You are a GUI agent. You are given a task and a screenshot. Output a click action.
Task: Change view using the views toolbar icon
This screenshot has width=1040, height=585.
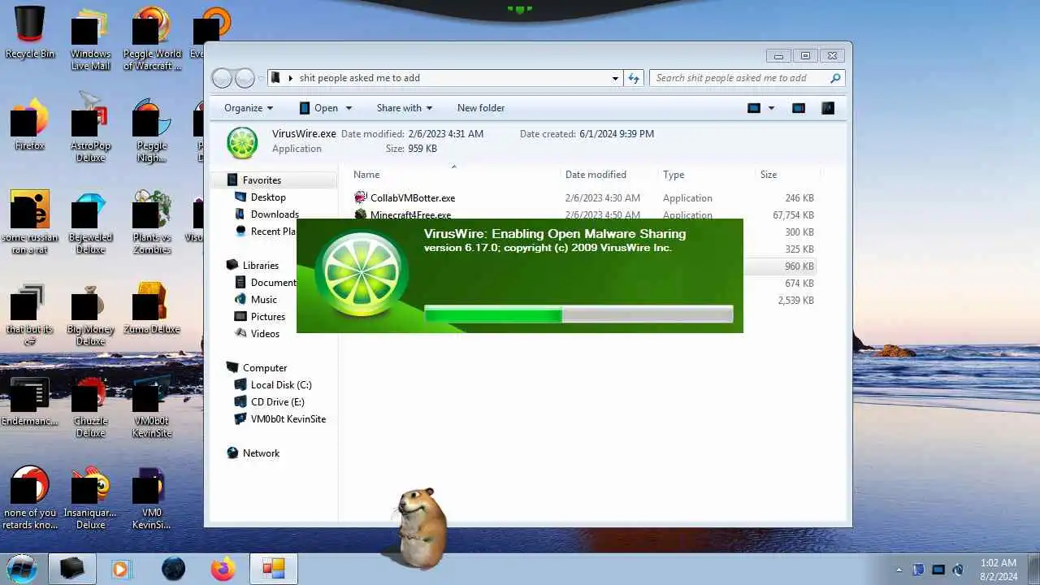754,107
